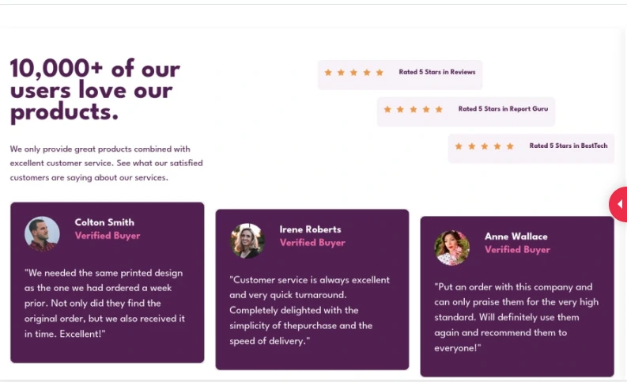Click Verified Buyer under Anne Wallace
The width and height of the screenshot is (627, 382).
(x=517, y=250)
